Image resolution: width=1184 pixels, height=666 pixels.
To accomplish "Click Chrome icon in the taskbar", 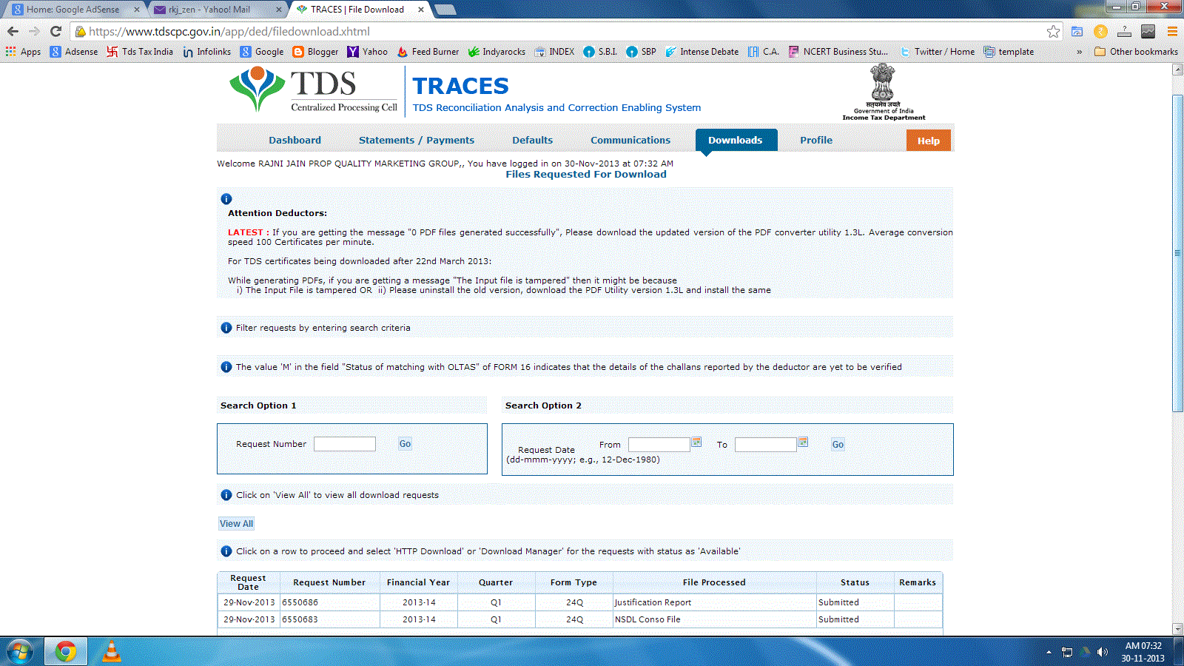I will [x=65, y=651].
